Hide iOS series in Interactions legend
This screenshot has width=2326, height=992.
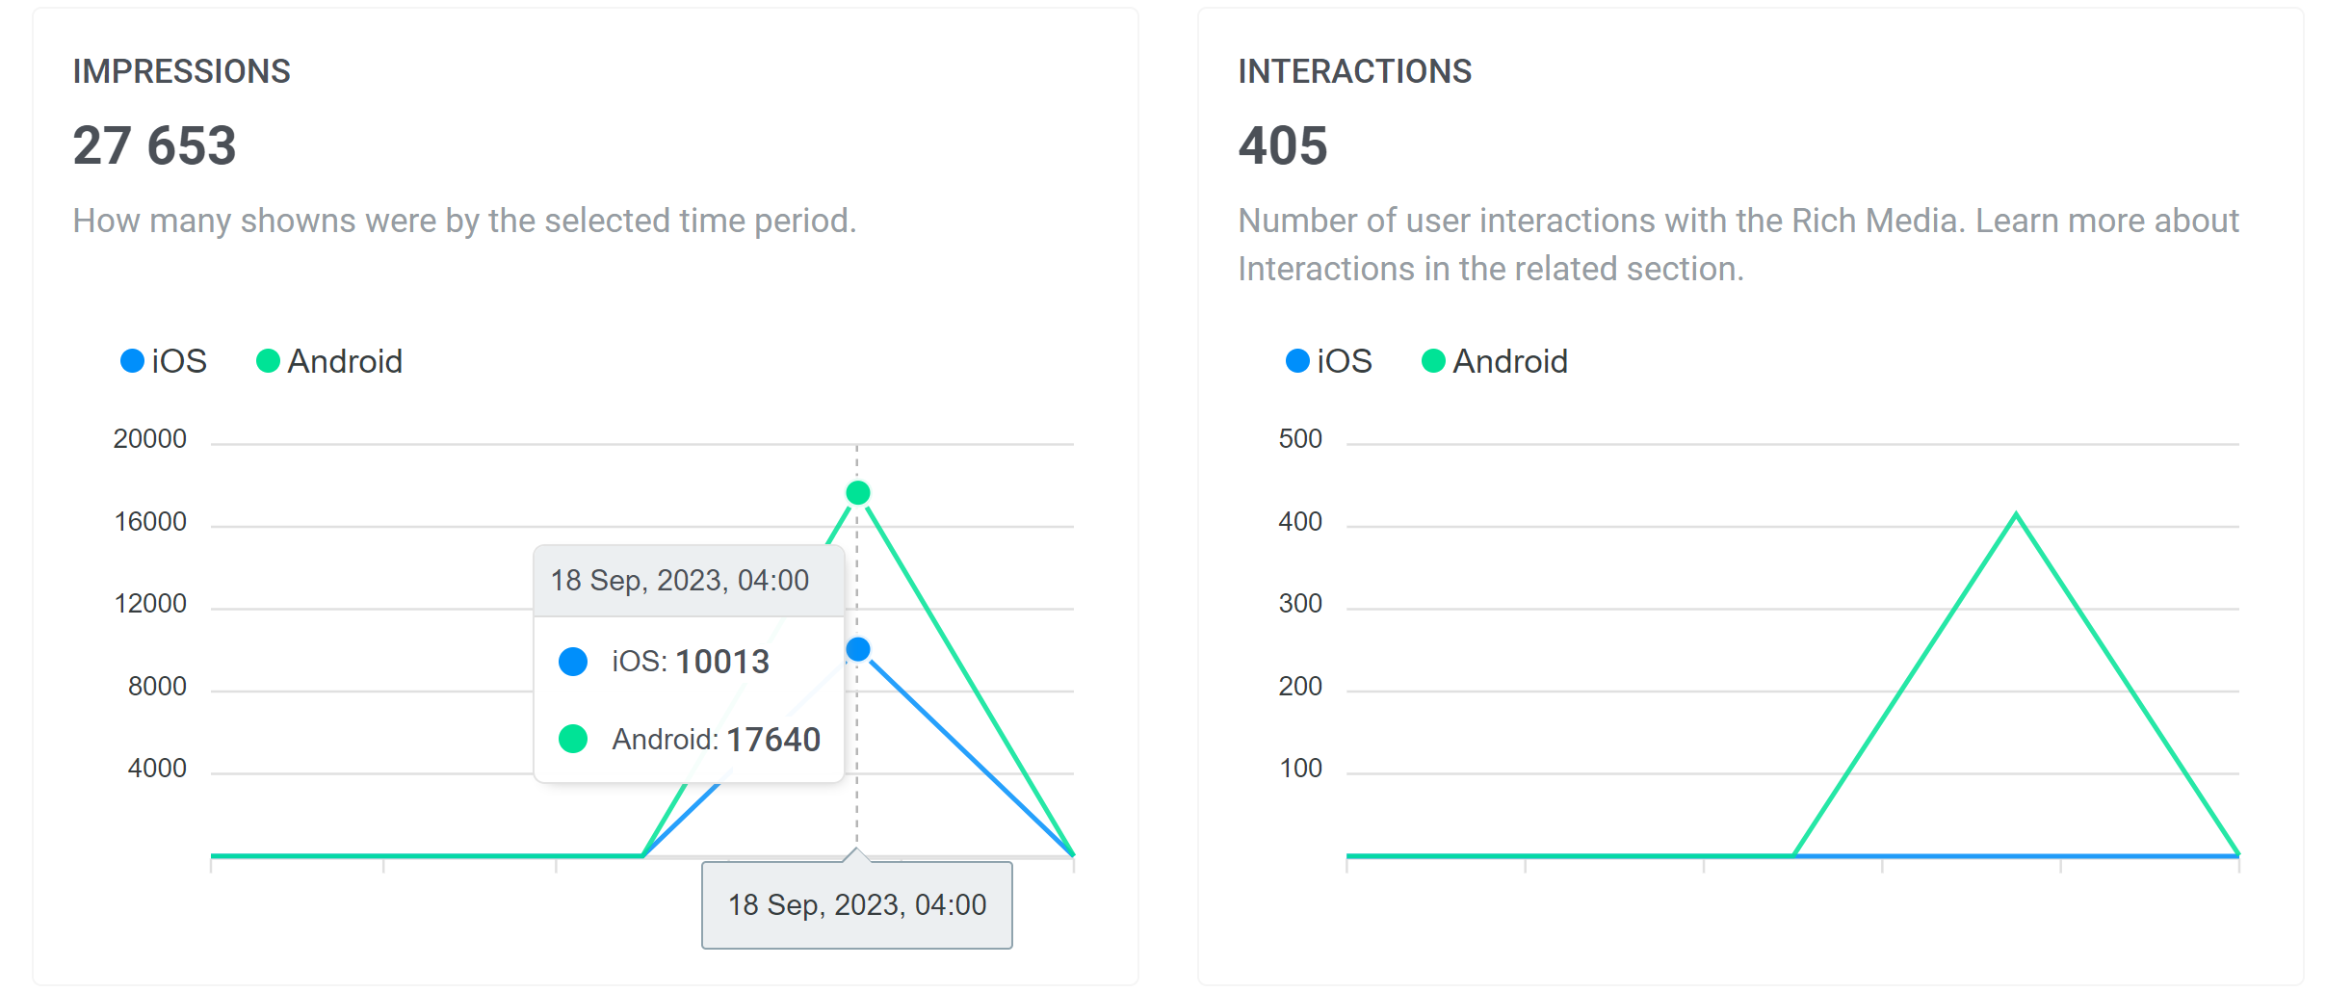click(x=1329, y=361)
